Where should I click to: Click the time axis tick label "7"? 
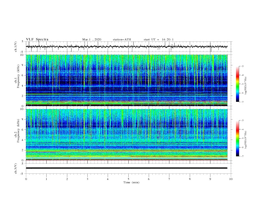coord(169,179)
